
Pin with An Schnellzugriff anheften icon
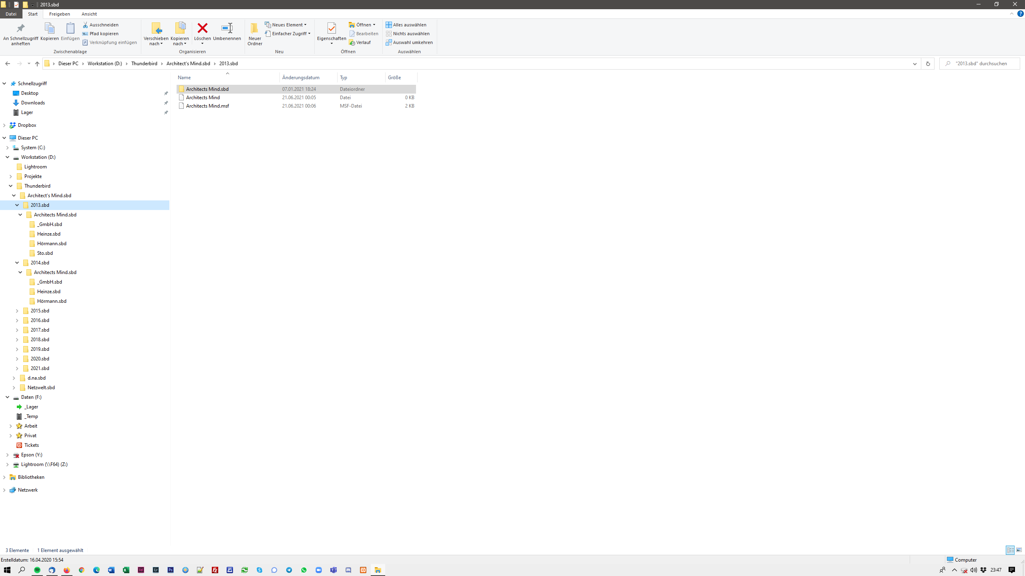pos(20,28)
